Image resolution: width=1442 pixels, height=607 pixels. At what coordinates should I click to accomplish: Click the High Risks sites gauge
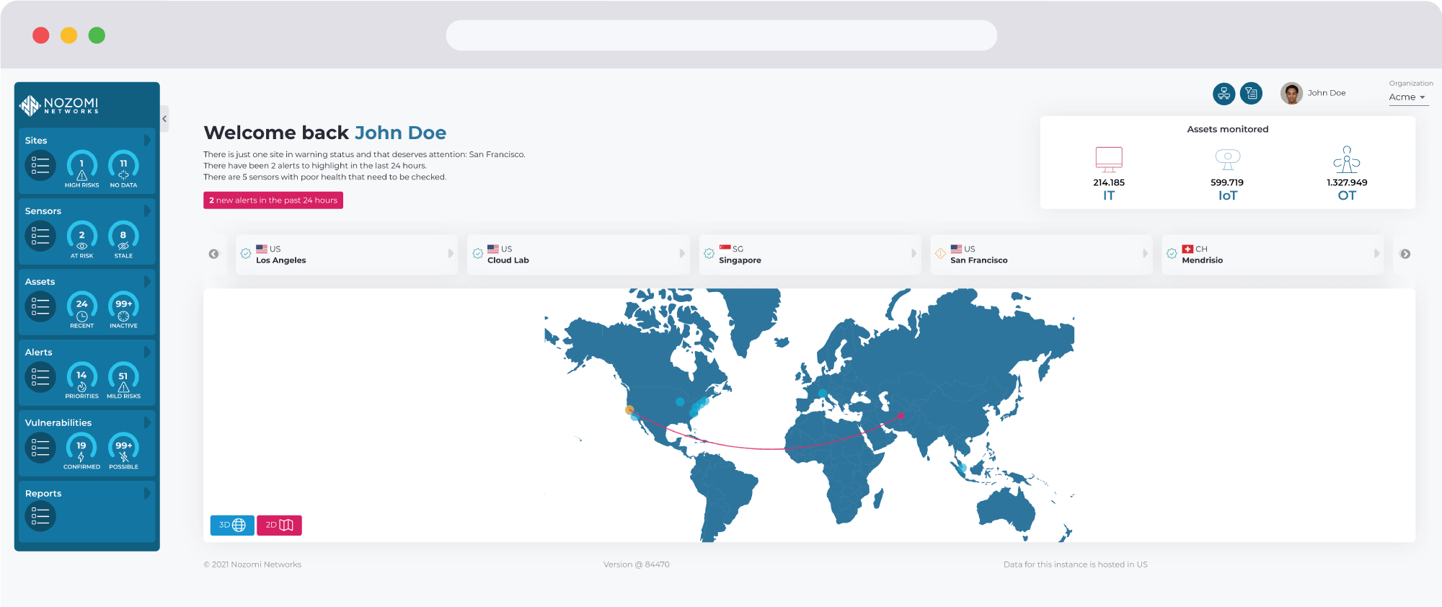click(82, 167)
